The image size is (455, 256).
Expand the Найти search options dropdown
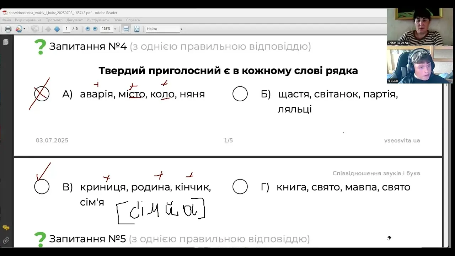coord(181,29)
